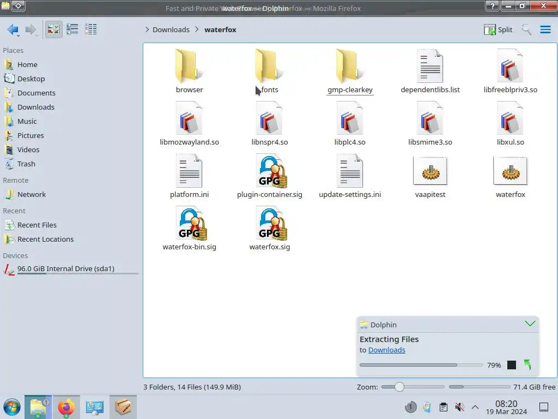The width and height of the screenshot is (558, 419).
Task: Click the free disk space bar
Action: pyautogui.click(x=480, y=387)
